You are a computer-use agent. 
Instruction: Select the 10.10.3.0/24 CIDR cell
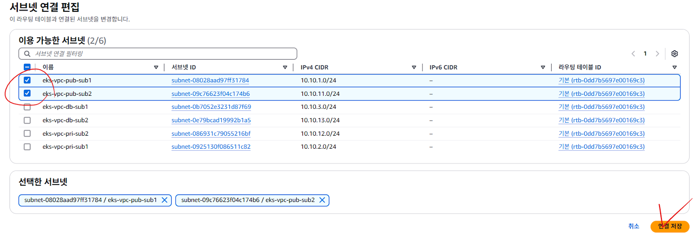318,107
